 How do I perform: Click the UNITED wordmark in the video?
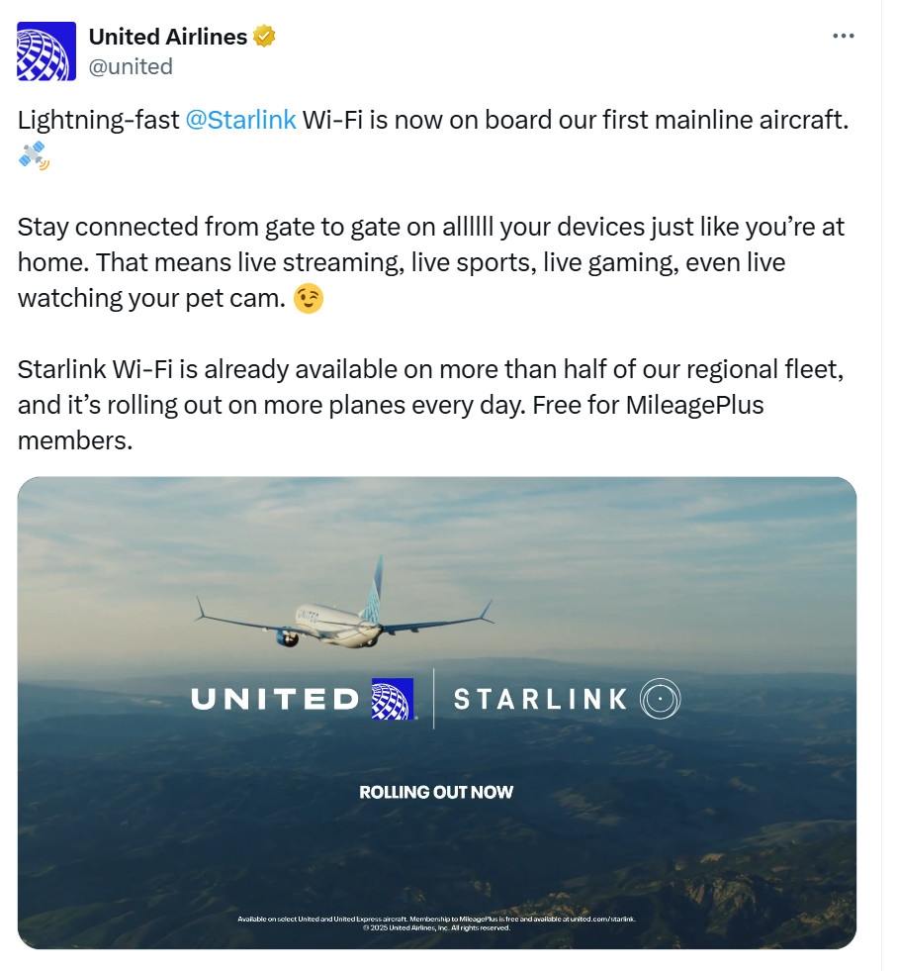click(x=274, y=699)
